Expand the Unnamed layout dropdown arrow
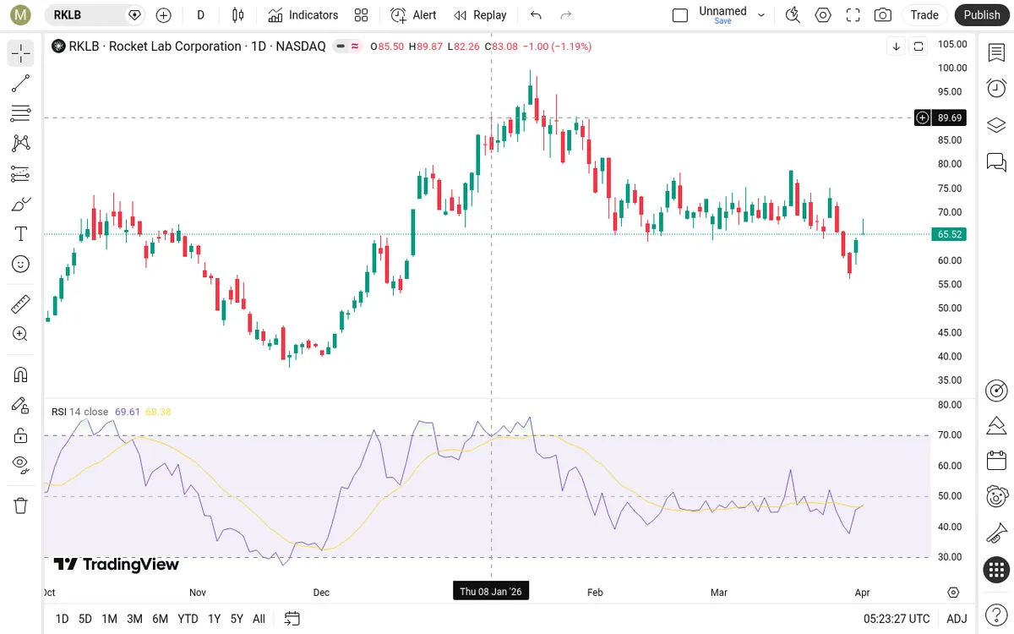This screenshot has width=1014, height=634. click(x=761, y=15)
